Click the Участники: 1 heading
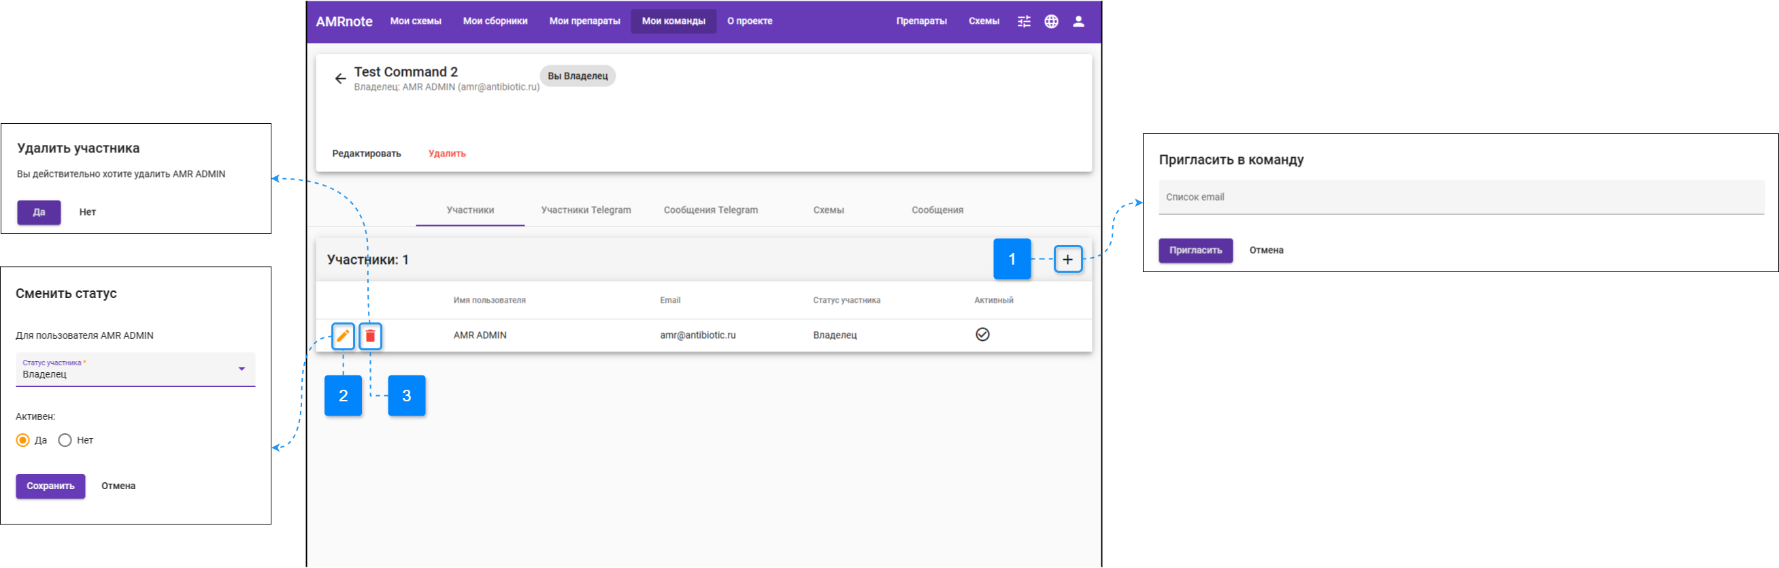 coord(367,260)
